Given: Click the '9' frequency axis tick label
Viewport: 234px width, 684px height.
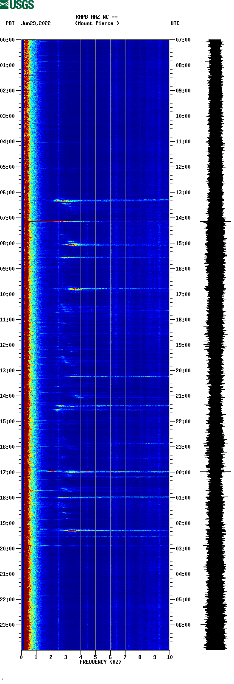Looking at the screenshot, I should 155,657.
